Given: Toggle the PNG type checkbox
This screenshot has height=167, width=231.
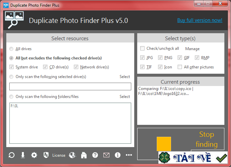Looking at the screenshot, I should tap(160, 58).
